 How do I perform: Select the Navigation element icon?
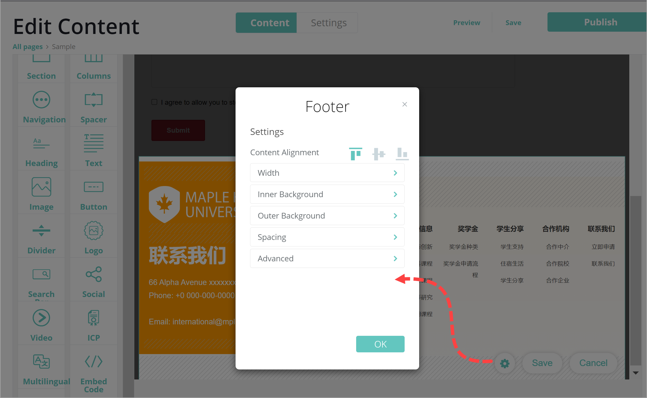(x=41, y=100)
